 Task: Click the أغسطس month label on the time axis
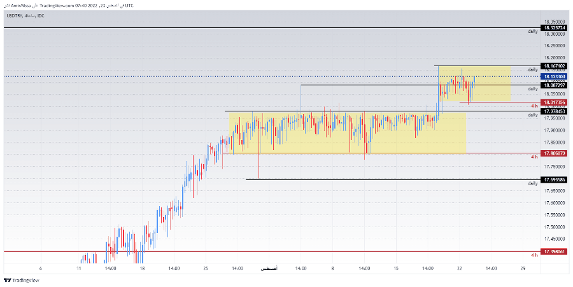point(269,269)
